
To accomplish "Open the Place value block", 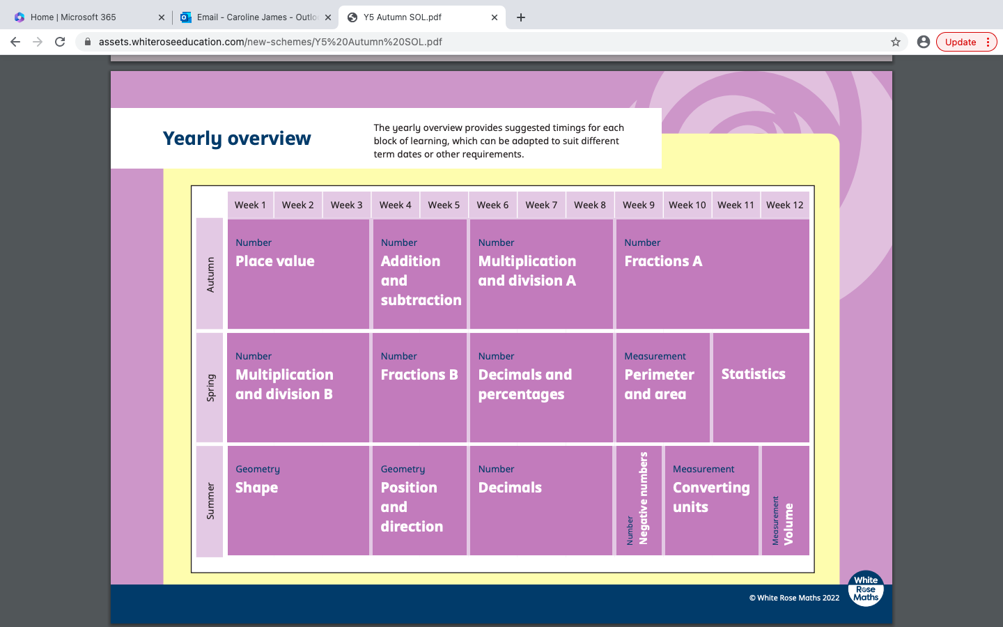I will (x=298, y=274).
